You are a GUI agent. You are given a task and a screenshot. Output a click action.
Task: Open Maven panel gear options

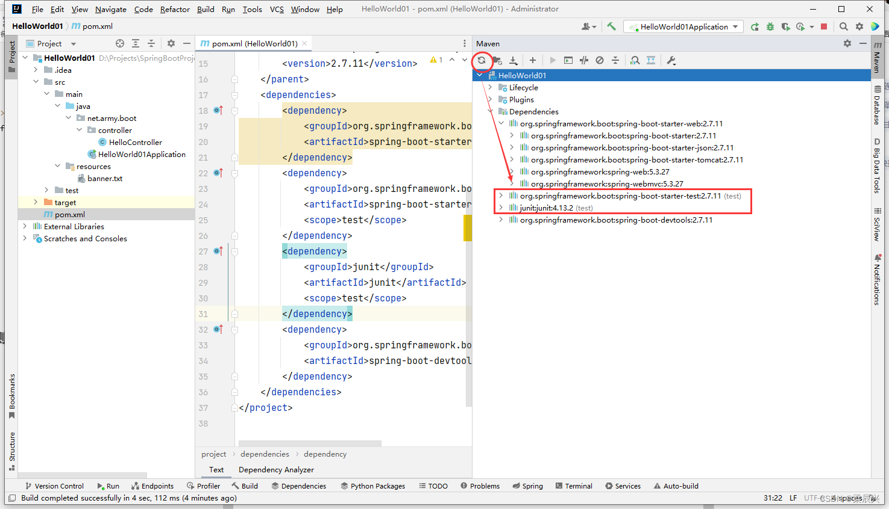847,43
